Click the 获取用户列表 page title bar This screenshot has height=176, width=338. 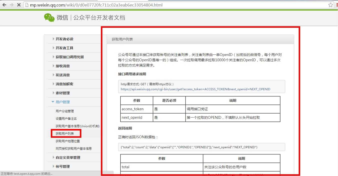(200, 39)
